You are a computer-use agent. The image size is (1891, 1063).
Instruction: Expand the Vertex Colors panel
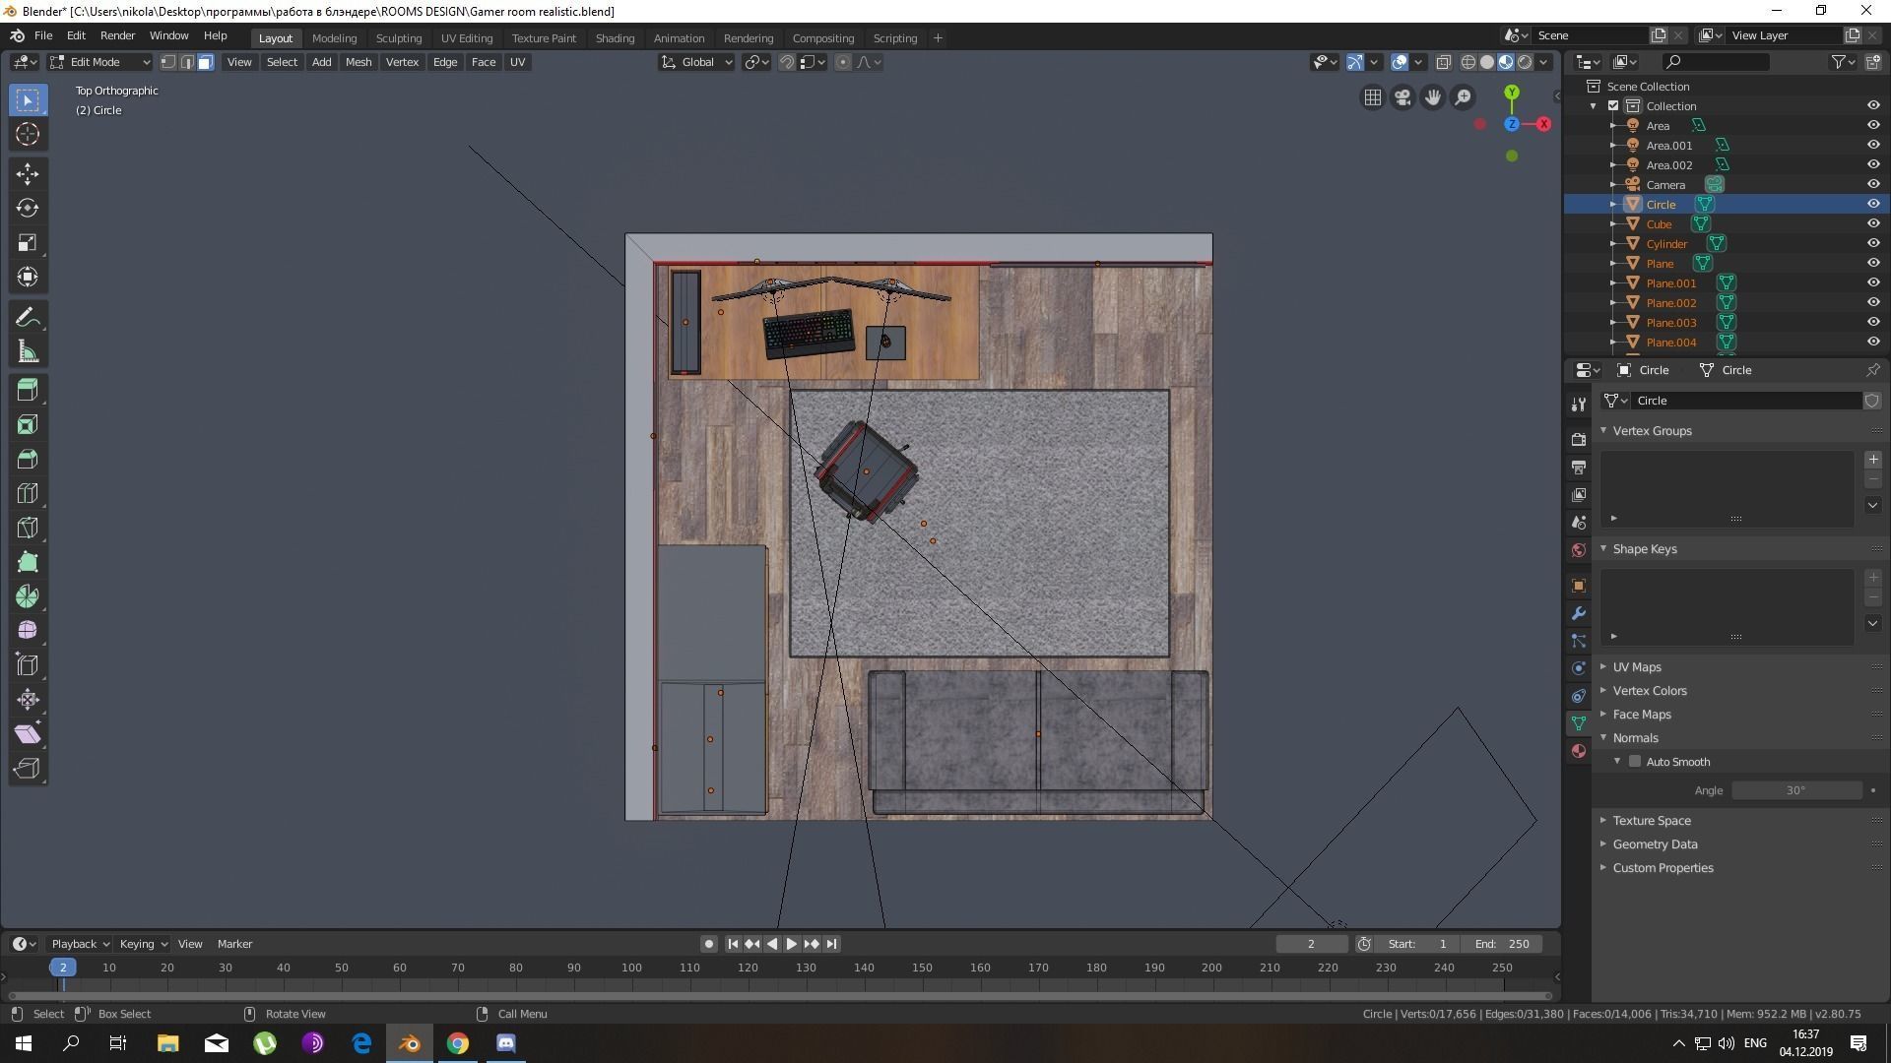[x=1649, y=691]
